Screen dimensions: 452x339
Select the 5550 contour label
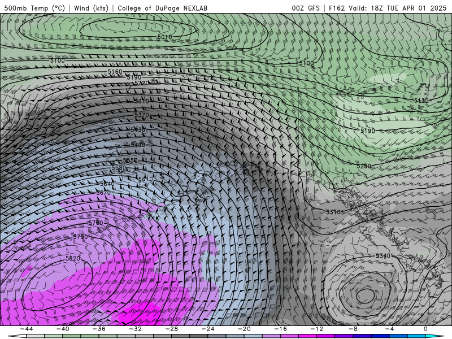(x=131, y=160)
